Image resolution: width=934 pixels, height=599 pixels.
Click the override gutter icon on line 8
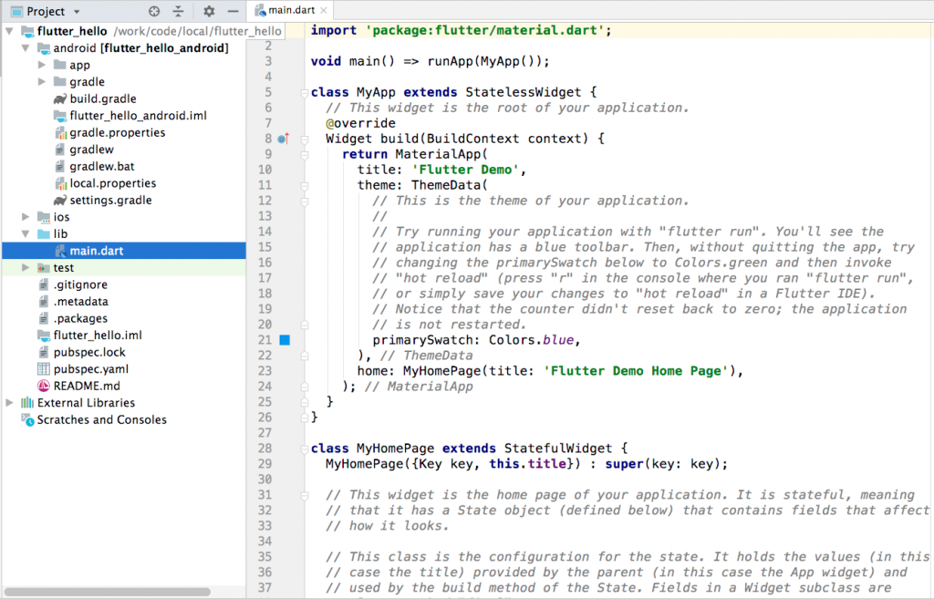pyautogui.click(x=284, y=139)
